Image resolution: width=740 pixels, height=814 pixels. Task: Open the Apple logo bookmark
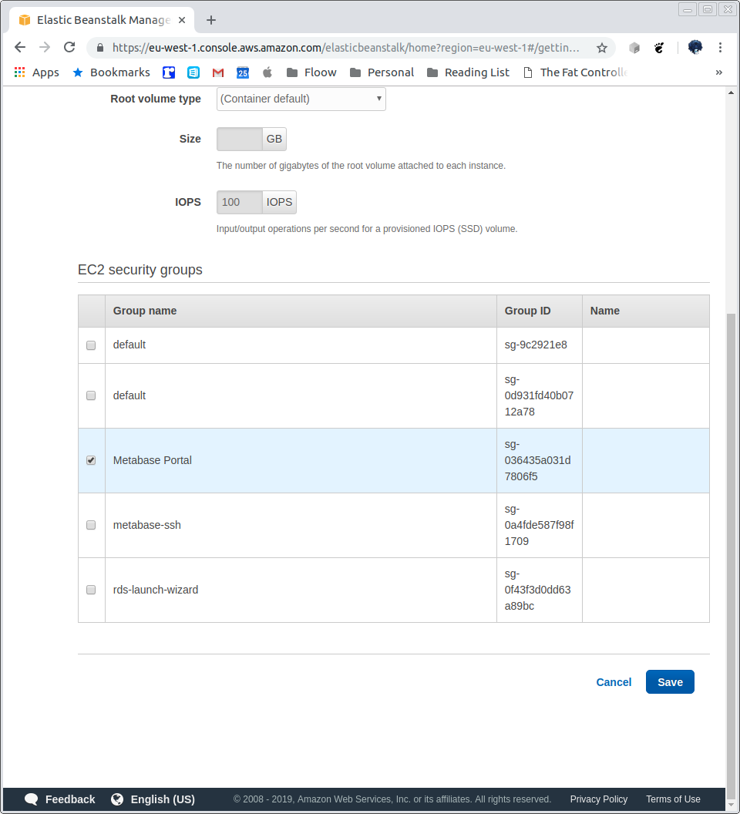(x=267, y=72)
